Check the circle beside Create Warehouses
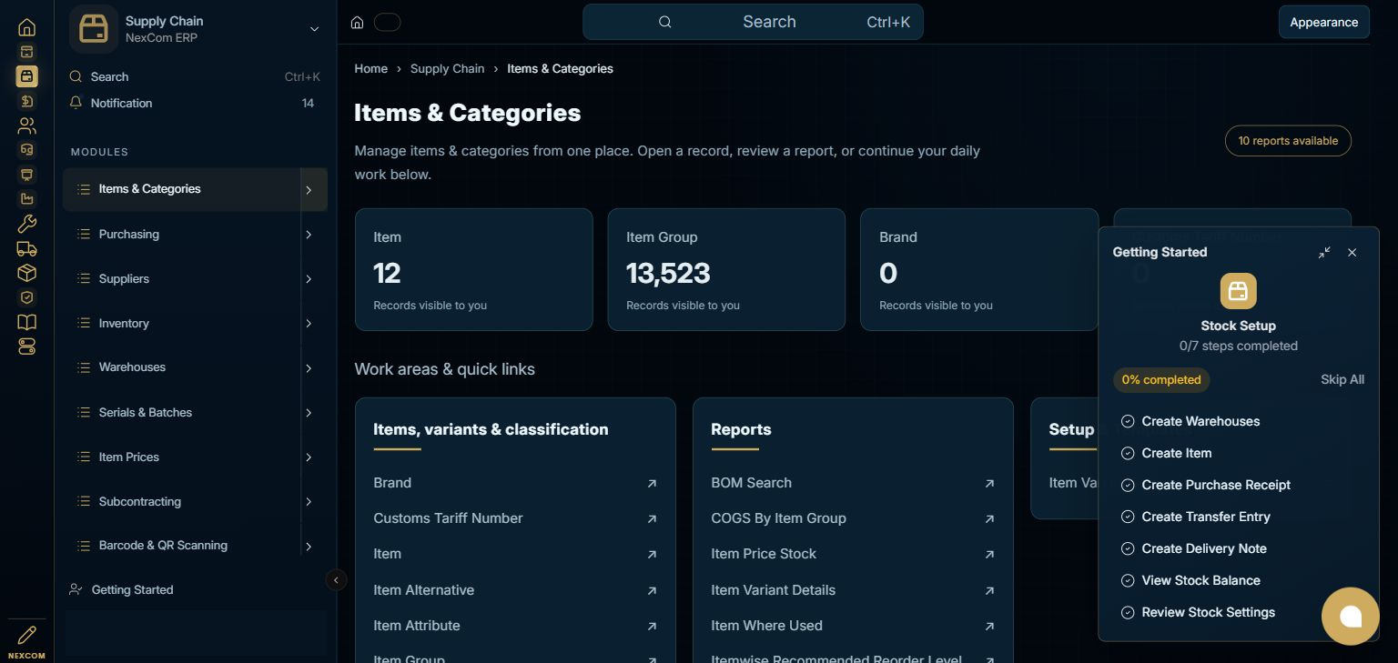The image size is (1398, 663). pos(1128,421)
